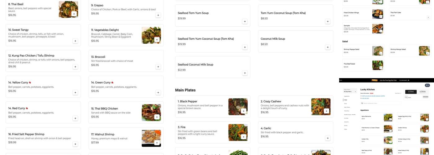This screenshot has height=155, width=434.
Task: Add Seafood Tom Yum Soup to order
Action: 245,21
